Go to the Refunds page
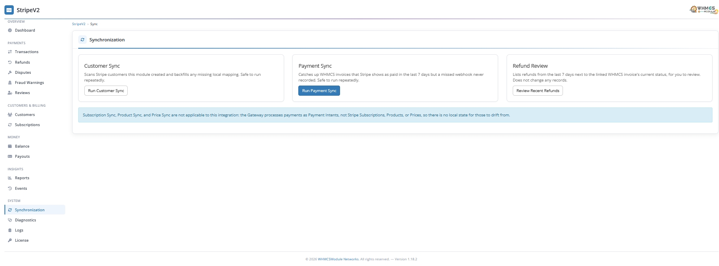The height and width of the screenshot is (266, 719). pos(35,62)
